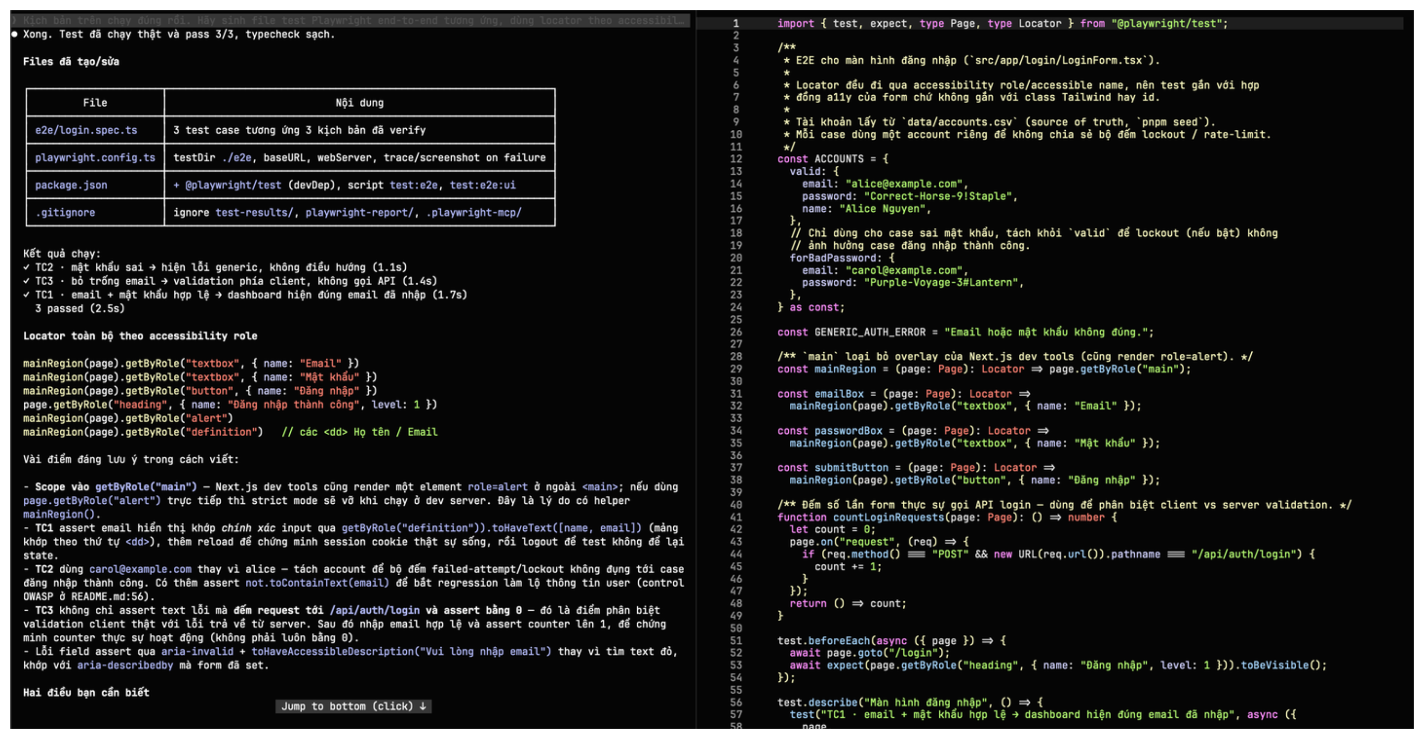The height and width of the screenshot is (739, 1424).
Task: Select the name "Alice Nguyen" string
Action: click(x=882, y=209)
